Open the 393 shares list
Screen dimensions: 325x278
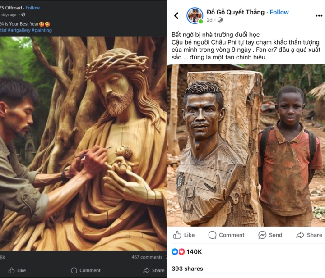[187, 269]
